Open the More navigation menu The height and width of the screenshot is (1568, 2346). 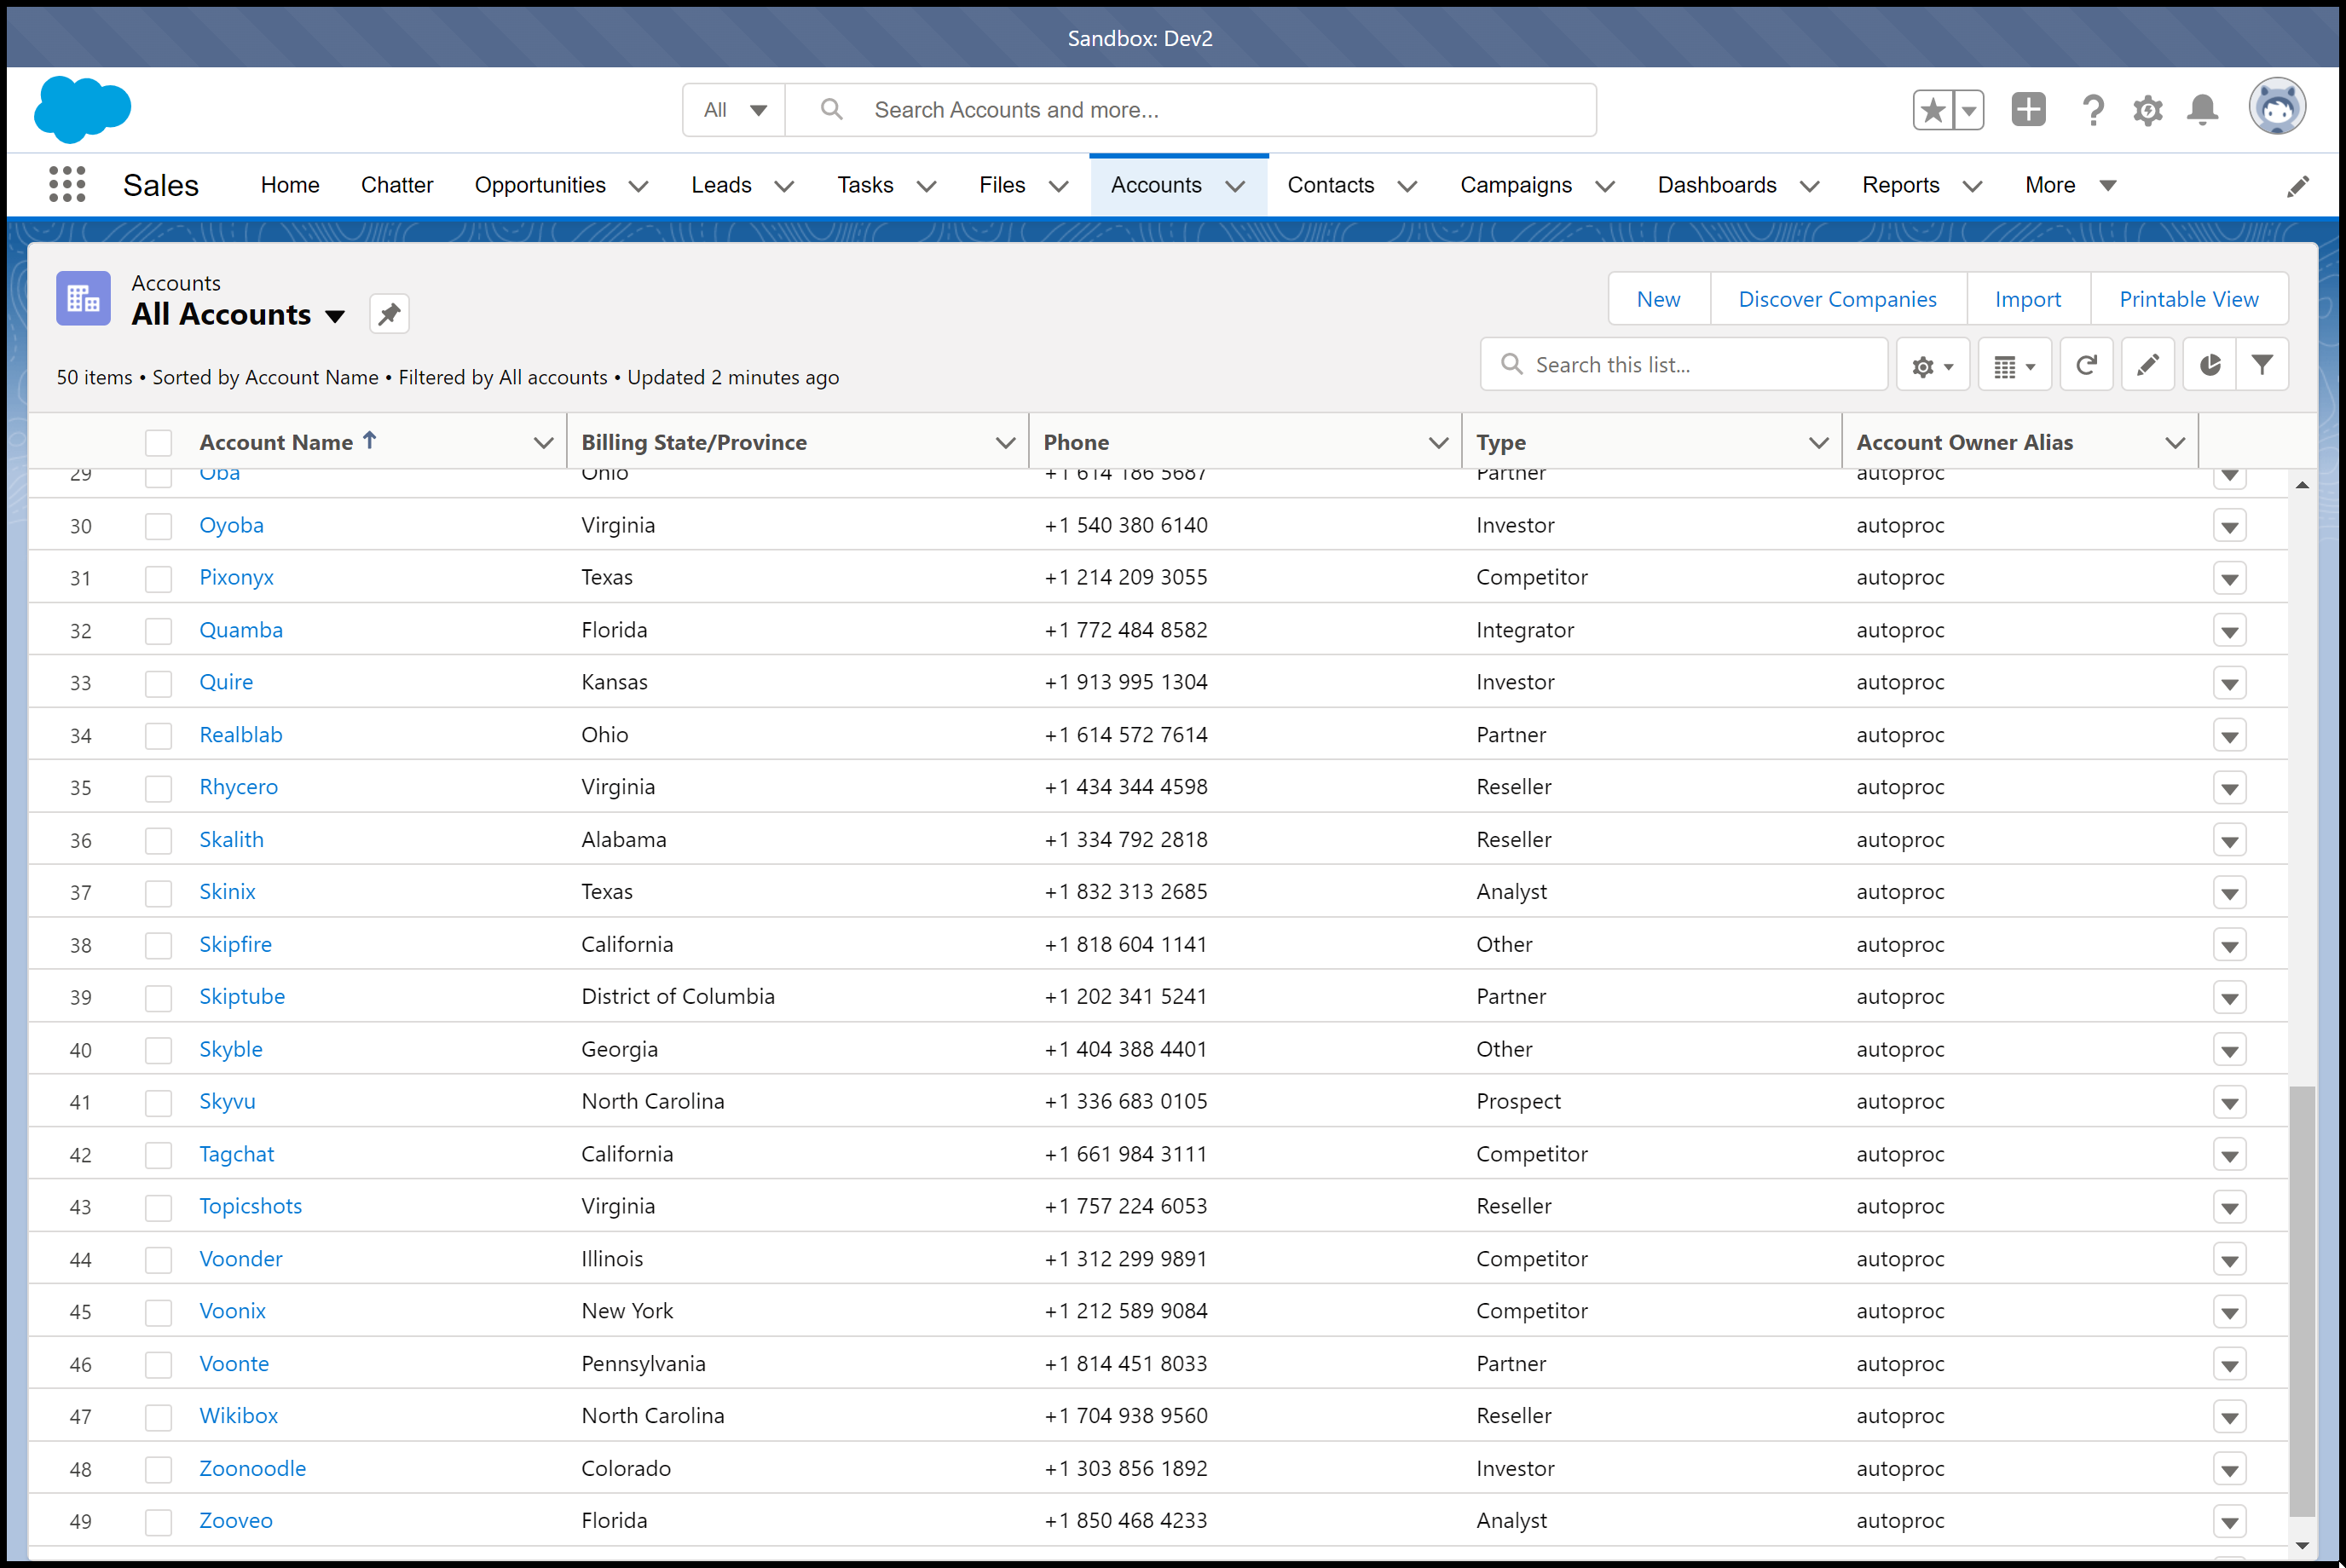(x=2071, y=185)
